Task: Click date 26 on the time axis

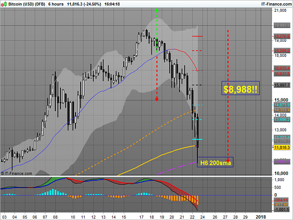Action: (215, 217)
